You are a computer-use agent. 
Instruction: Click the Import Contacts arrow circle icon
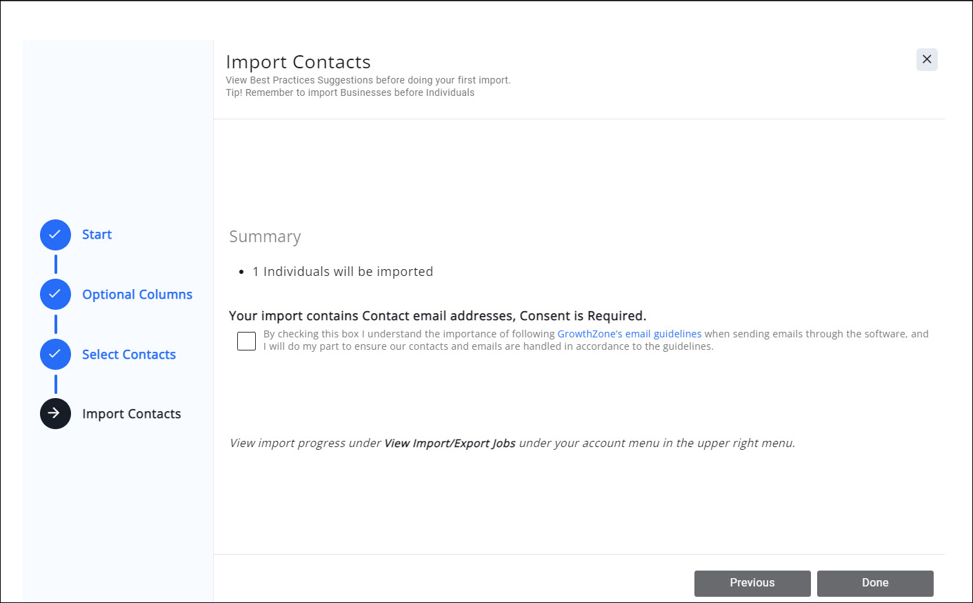pos(55,414)
